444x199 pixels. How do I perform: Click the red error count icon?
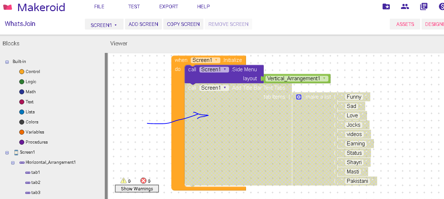pyautogui.click(x=143, y=181)
